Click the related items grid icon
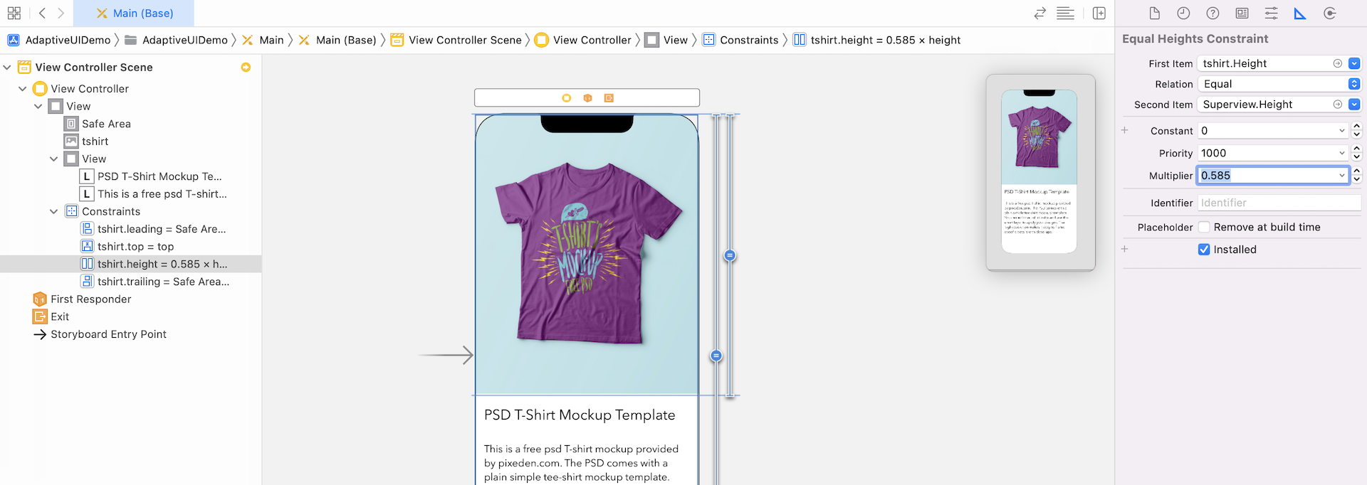The image size is (1367, 485). pos(14,14)
